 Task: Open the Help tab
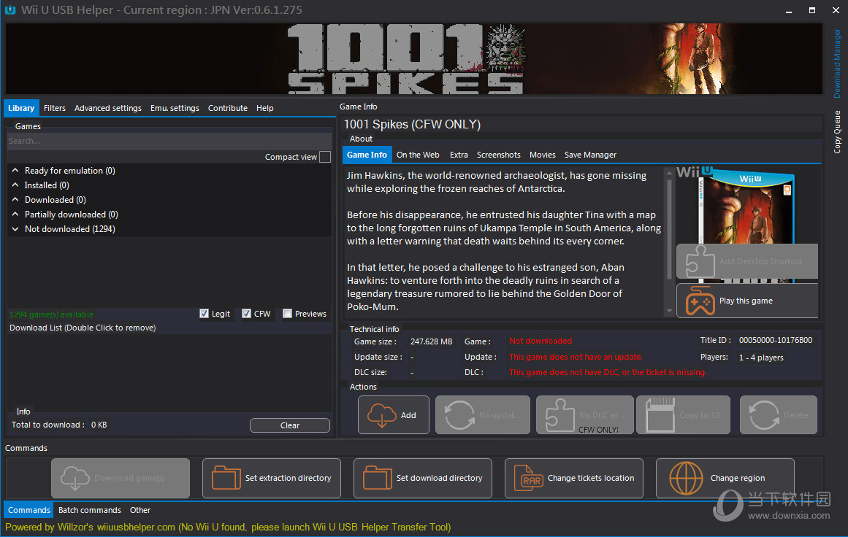point(265,108)
